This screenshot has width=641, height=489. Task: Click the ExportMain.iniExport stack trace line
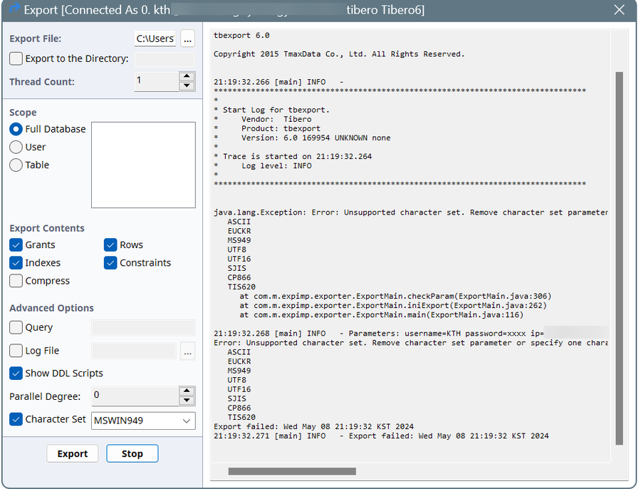pyautogui.click(x=393, y=306)
